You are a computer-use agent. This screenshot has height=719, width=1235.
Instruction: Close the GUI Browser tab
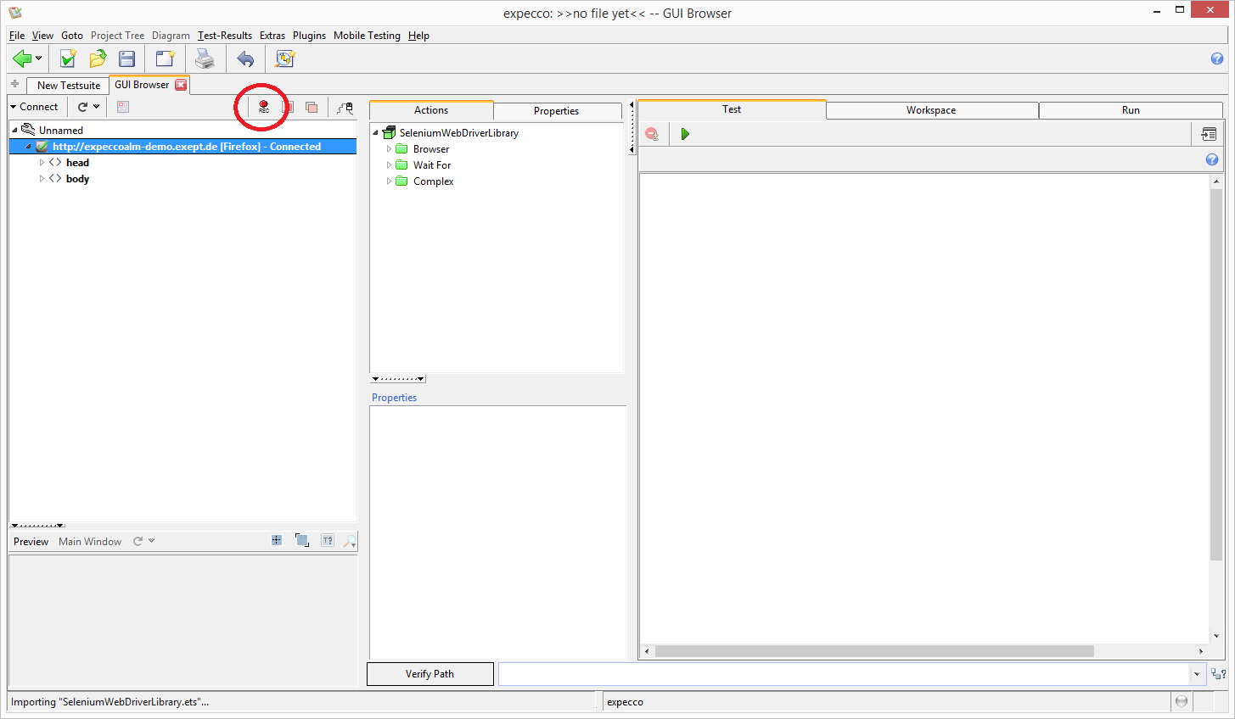(x=181, y=85)
